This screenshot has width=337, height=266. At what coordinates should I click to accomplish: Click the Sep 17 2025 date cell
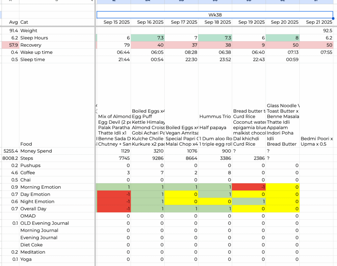(181, 22)
